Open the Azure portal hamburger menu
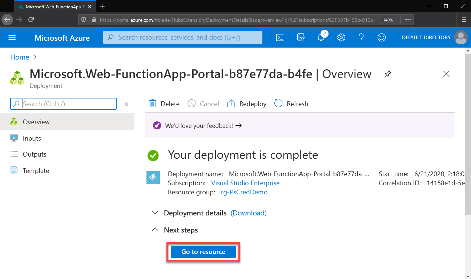471x279 pixels. pyautogui.click(x=12, y=38)
